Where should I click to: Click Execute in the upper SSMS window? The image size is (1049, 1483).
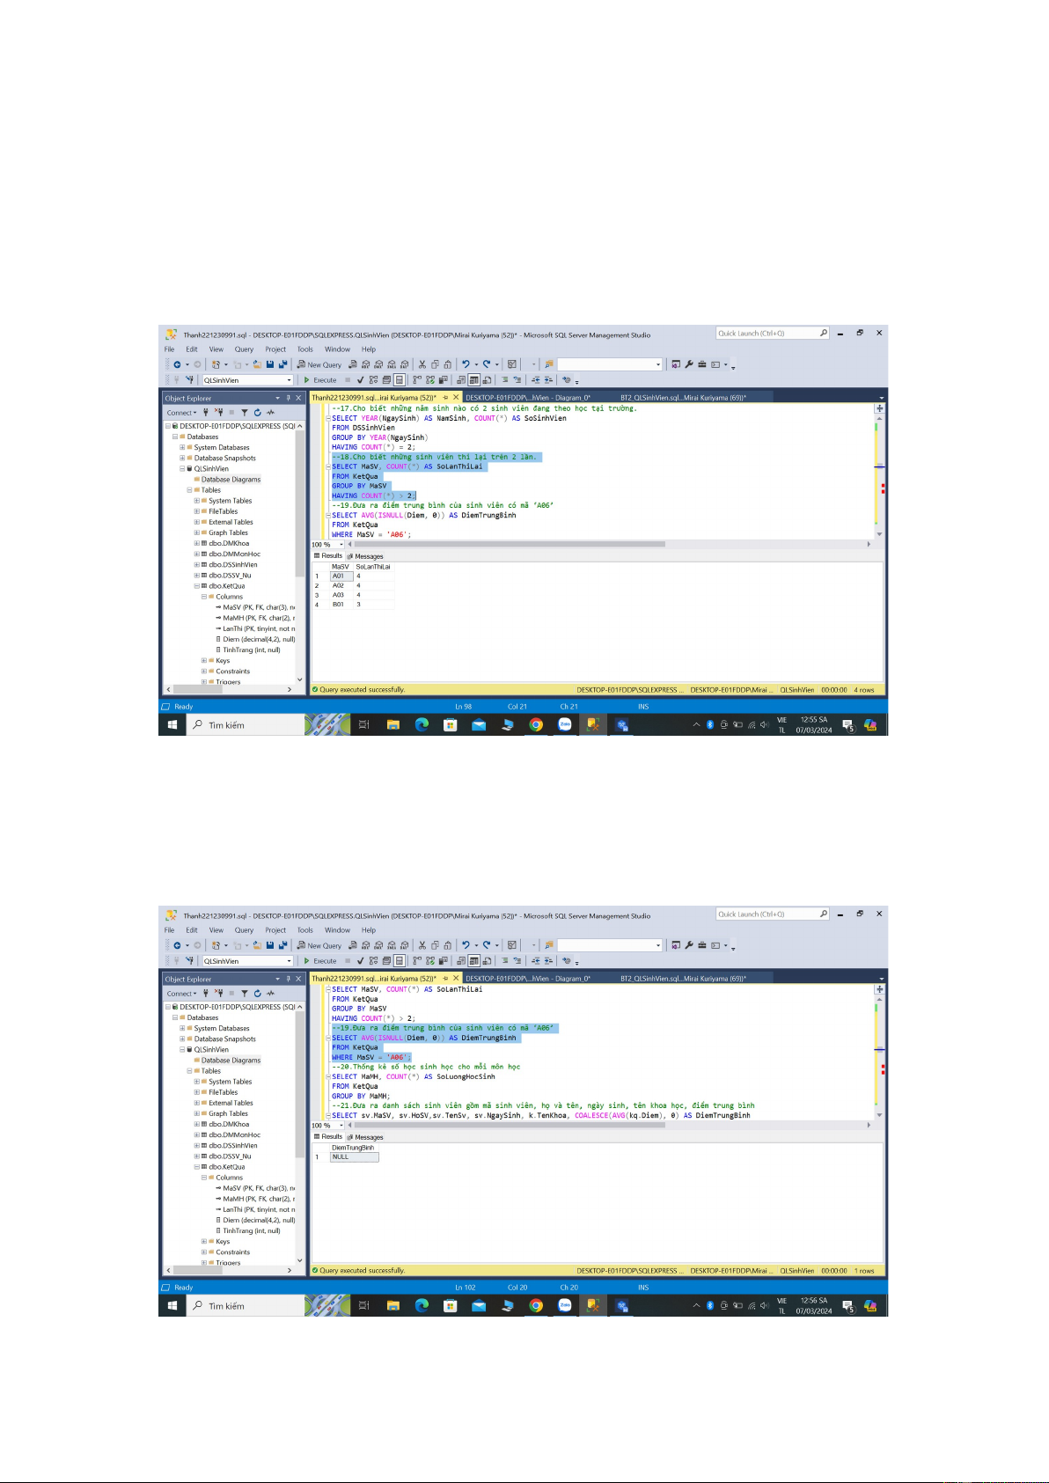point(320,380)
